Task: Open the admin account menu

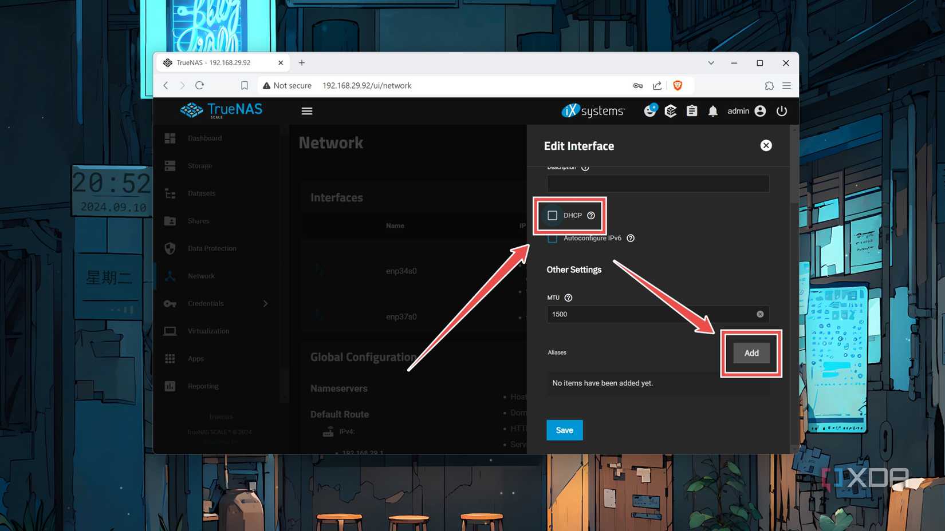Action: (746, 111)
